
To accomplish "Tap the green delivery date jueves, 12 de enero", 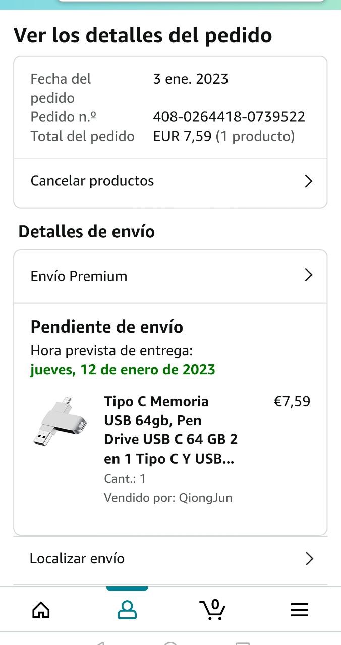I will click(x=123, y=370).
